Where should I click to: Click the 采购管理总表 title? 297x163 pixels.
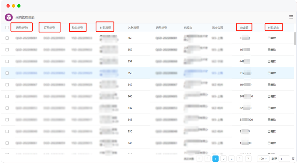point(25,17)
